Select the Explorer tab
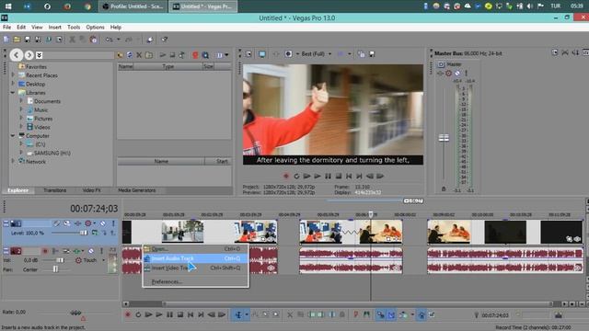The image size is (589, 331). coord(18,190)
